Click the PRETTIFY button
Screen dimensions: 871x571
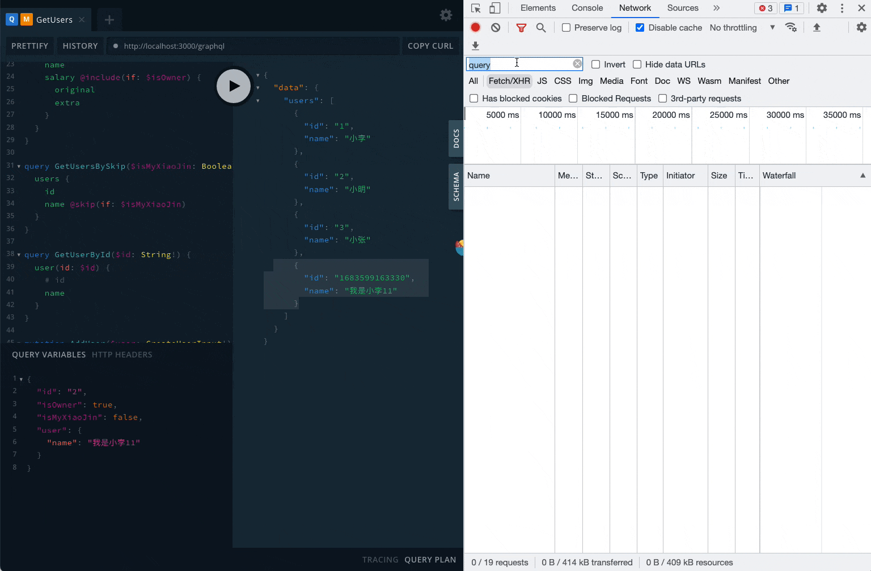(29, 46)
